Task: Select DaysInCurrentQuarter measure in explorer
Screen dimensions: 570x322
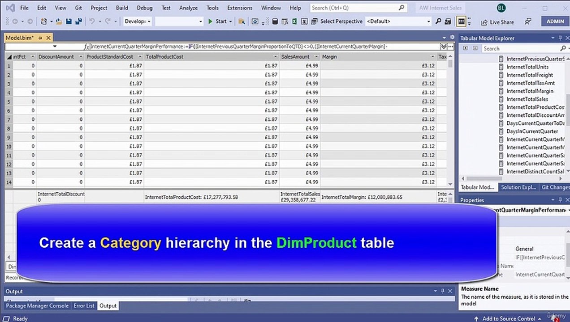Action: 532,131
